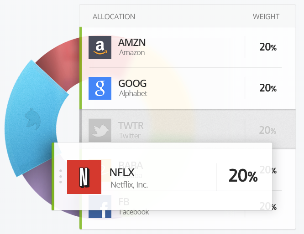Select the AMZN ticker label
The image size is (304, 234).
[x=132, y=42]
